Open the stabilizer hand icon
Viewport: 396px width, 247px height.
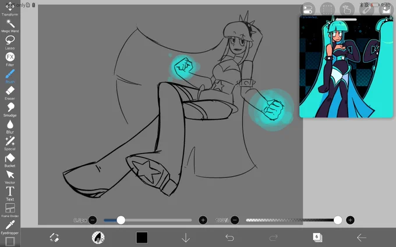(347, 9)
